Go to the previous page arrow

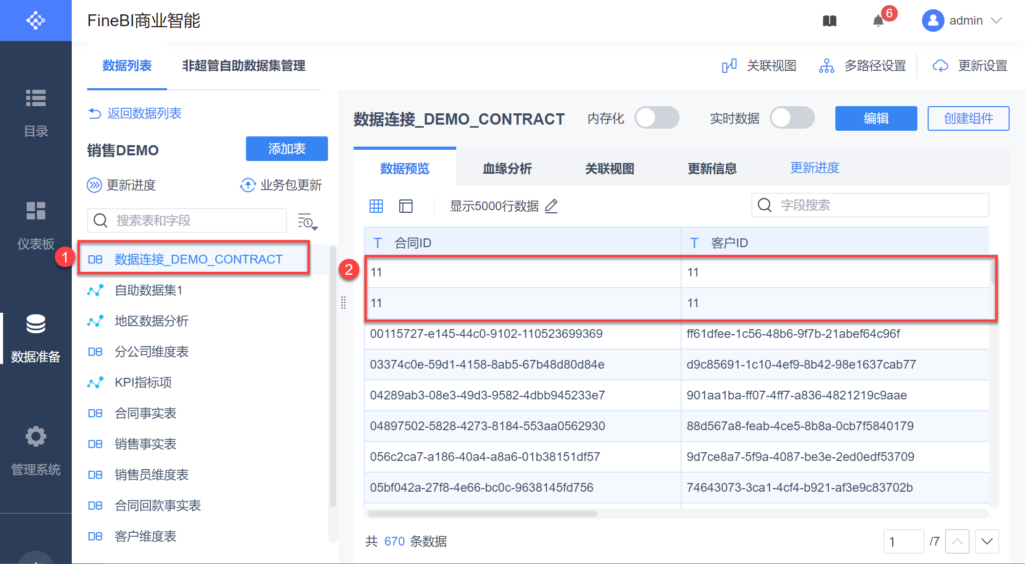point(957,541)
